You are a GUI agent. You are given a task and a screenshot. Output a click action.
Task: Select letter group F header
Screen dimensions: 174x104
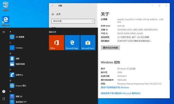pyautogui.click(x=10, y=70)
